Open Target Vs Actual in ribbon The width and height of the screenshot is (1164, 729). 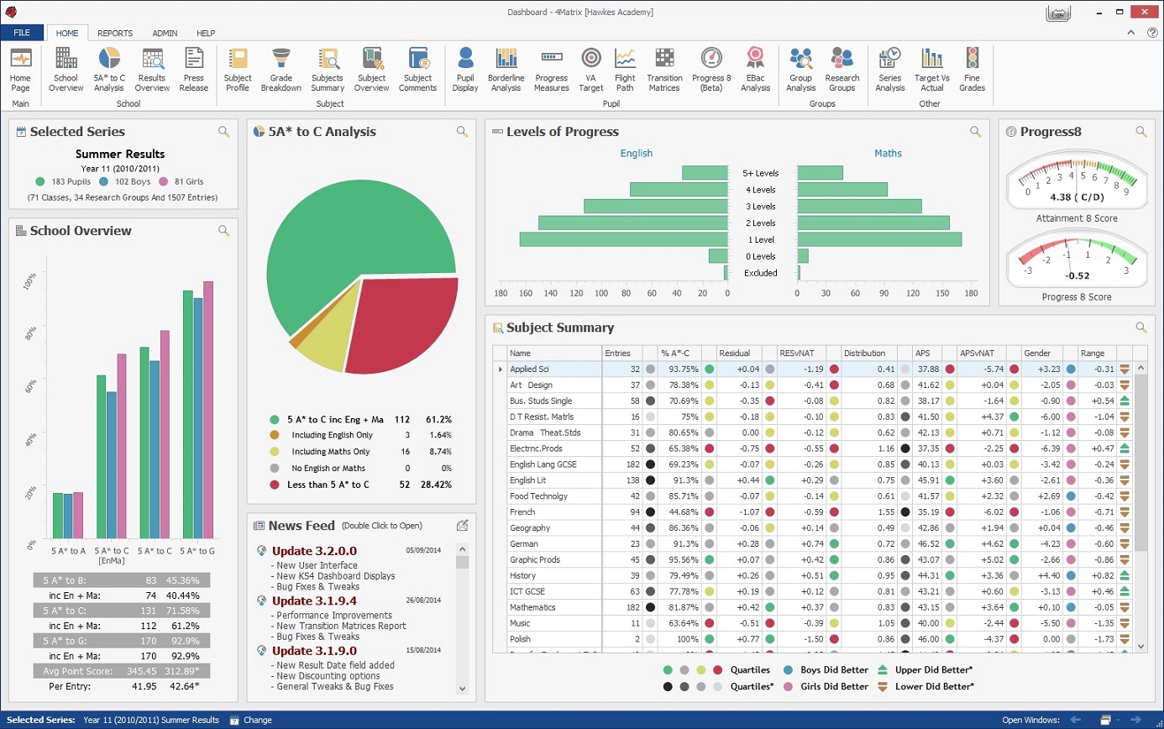click(x=931, y=69)
